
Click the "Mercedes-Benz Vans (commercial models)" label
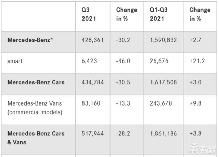tap(35, 108)
